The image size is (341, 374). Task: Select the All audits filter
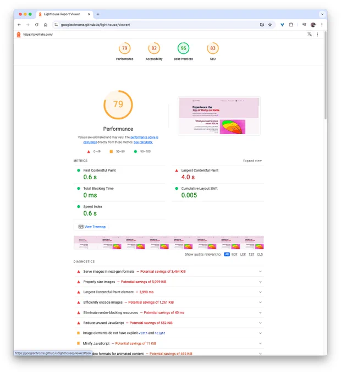click(x=227, y=254)
